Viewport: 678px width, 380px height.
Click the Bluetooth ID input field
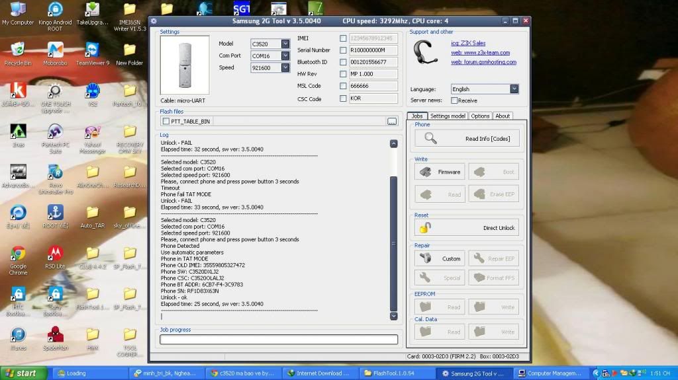pyautogui.click(x=373, y=62)
